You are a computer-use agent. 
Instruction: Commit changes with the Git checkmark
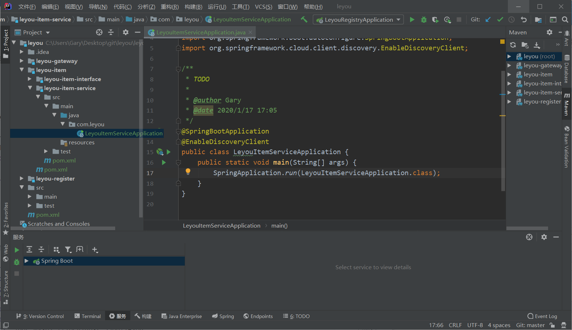click(x=500, y=20)
